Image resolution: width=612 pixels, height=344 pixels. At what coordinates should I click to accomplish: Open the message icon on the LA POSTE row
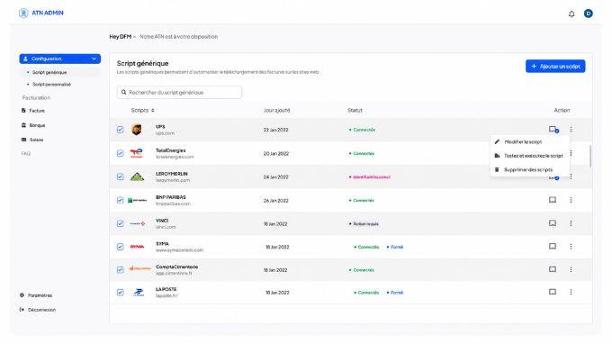(553, 292)
